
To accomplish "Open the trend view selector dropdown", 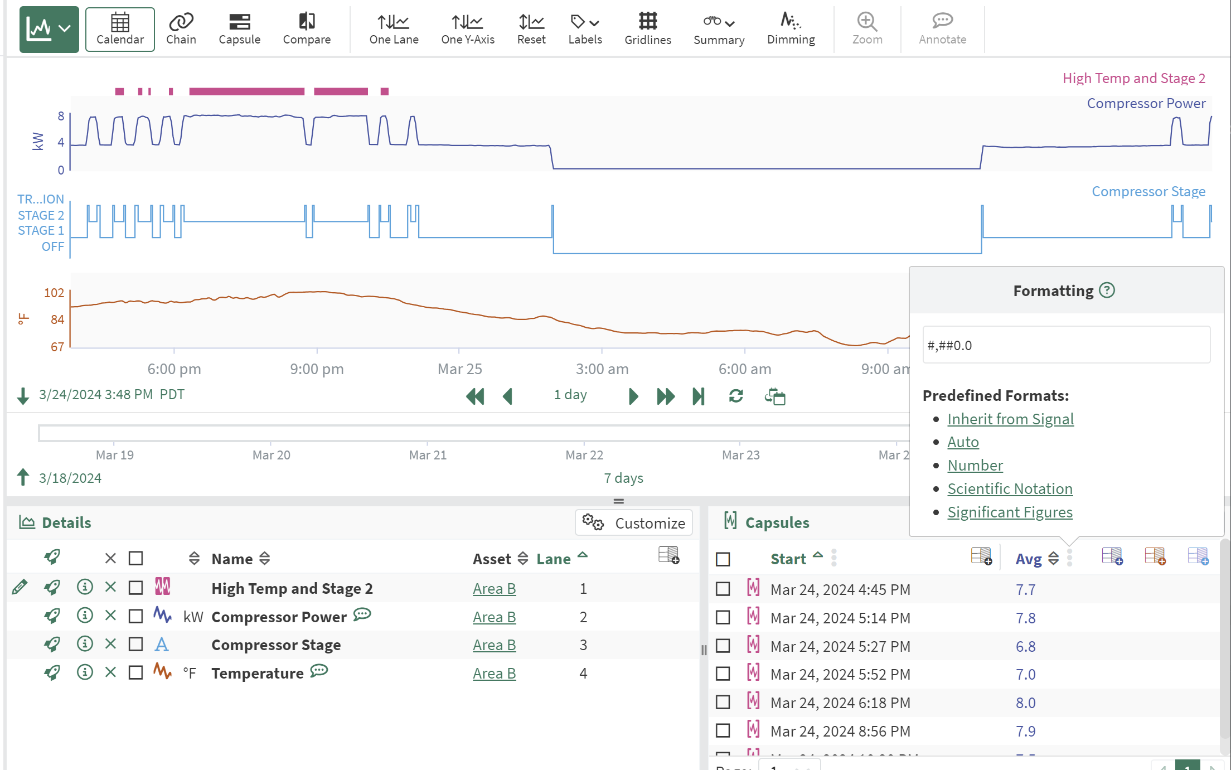I will click(49, 29).
